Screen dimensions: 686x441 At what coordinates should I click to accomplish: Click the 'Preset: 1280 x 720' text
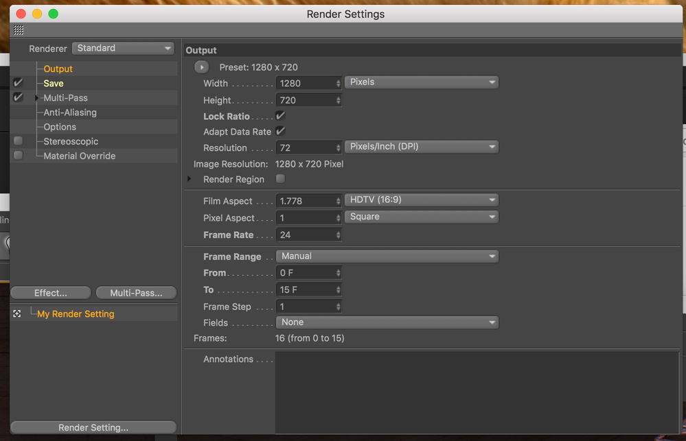259,67
